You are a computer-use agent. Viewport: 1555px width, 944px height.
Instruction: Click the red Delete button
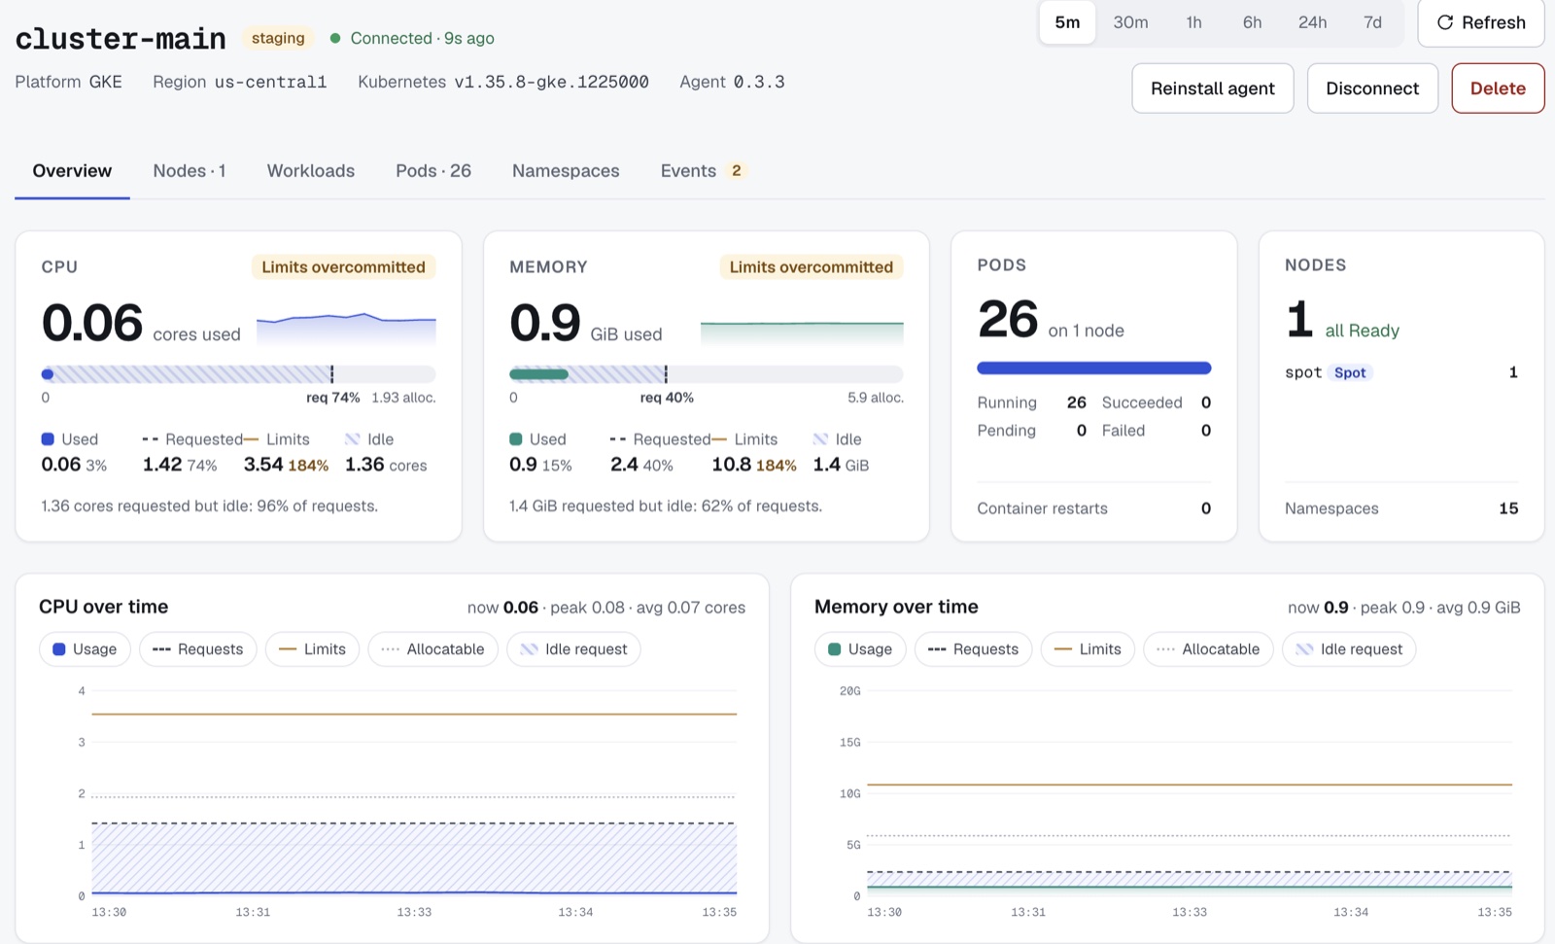pos(1498,88)
